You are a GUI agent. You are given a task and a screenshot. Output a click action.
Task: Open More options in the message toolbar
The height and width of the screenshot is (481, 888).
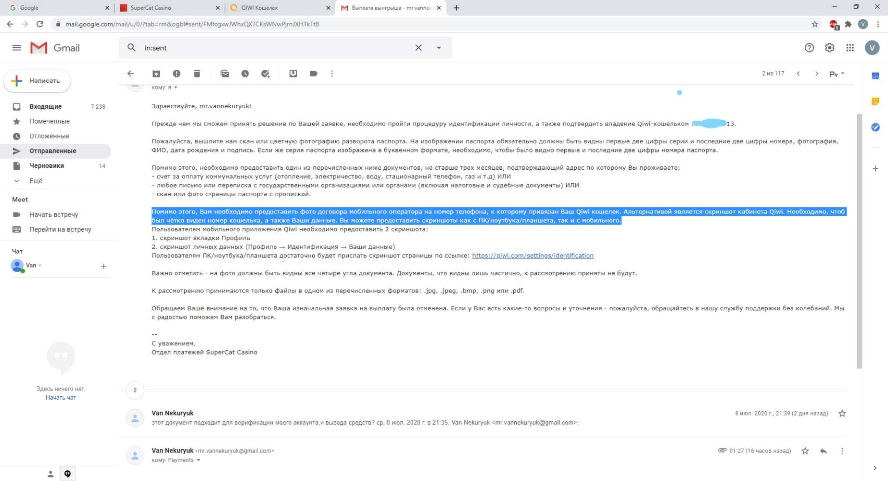[x=332, y=74]
